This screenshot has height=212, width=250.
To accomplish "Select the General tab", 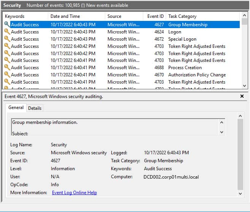I will click(x=16, y=108).
